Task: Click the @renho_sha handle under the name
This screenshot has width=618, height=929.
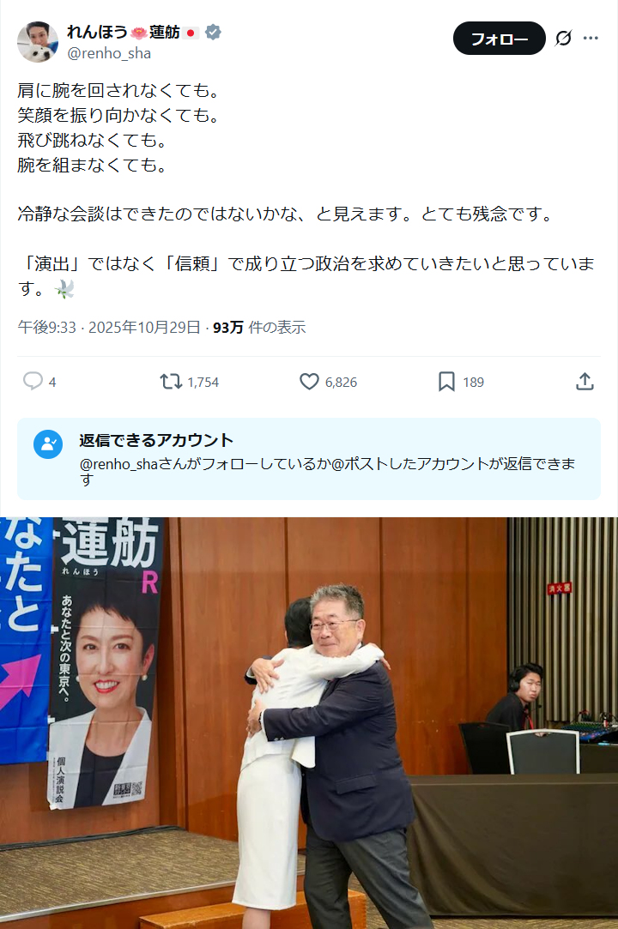Action: [x=109, y=53]
